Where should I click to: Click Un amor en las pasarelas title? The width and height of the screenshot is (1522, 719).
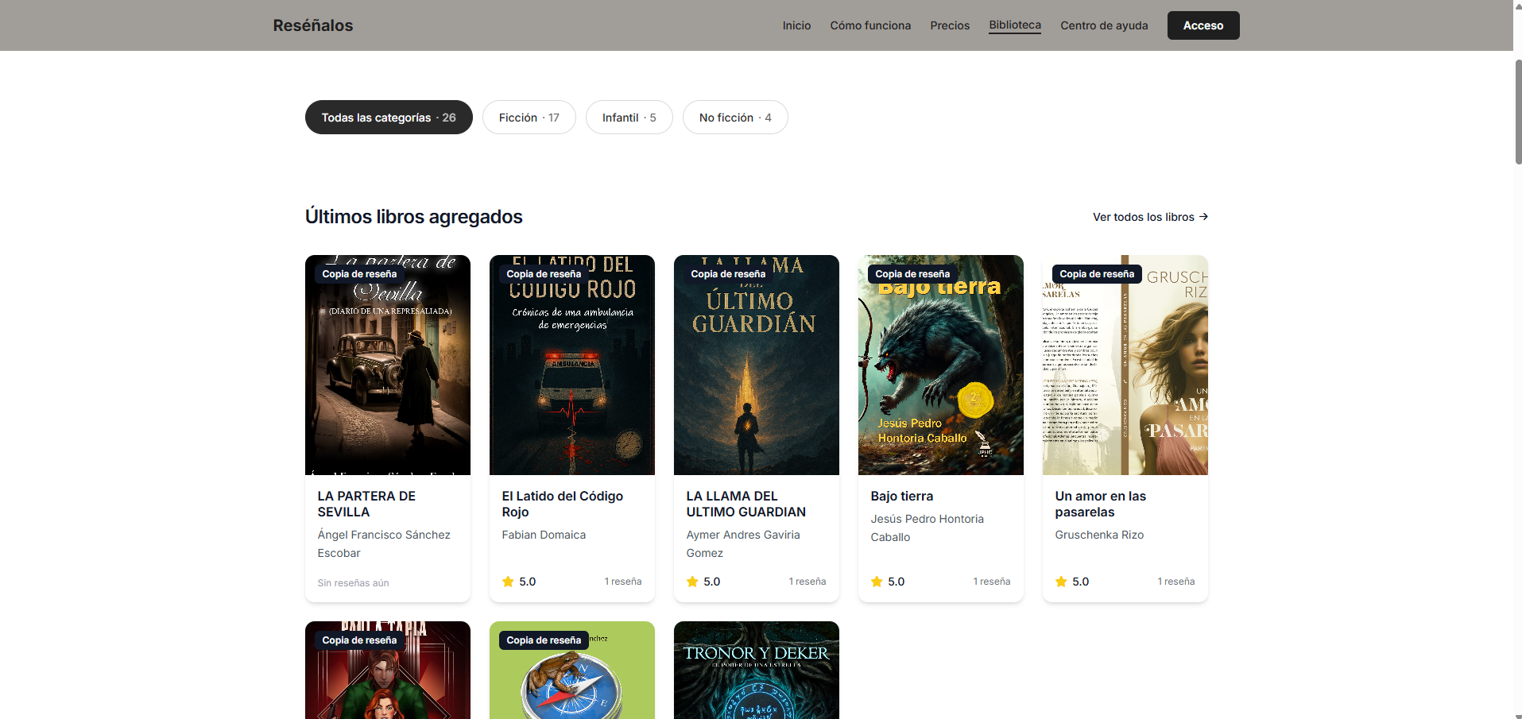pos(1101,504)
